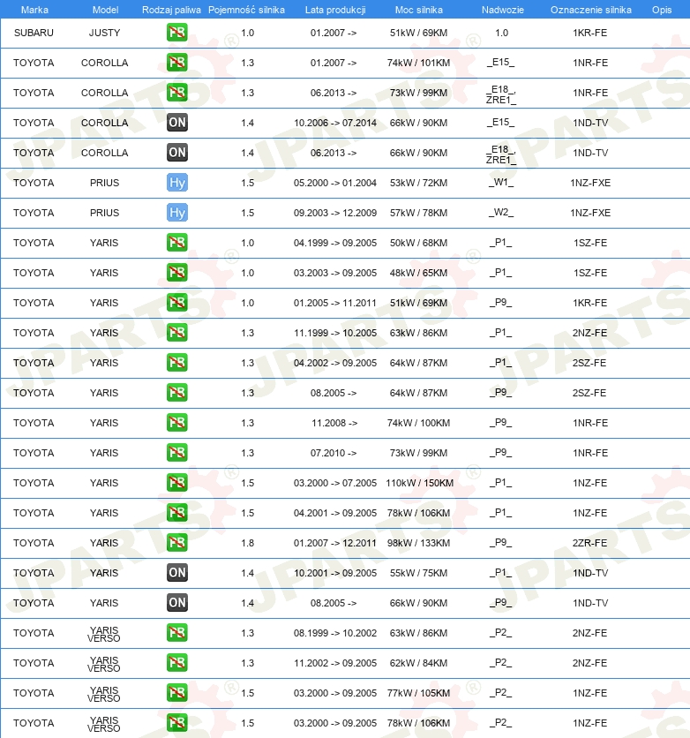Click the Pojemność silnika column header
This screenshot has width=690, height=738.
[246, 10]
